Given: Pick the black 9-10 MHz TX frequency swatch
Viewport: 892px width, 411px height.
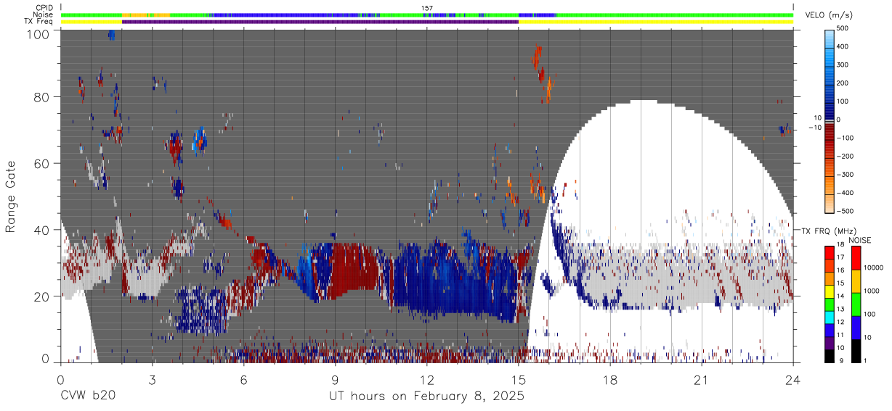Looking at the screenshot, I should 830,355.
